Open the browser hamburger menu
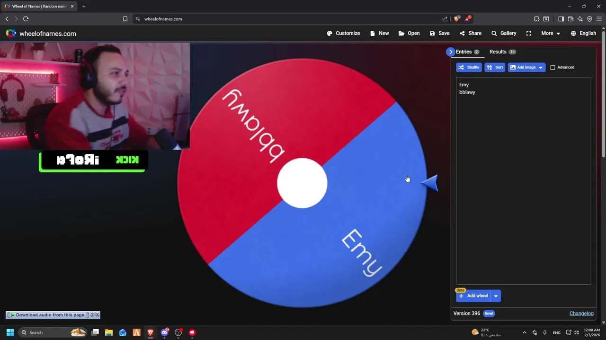Image resolution: width=606 pixels, height=340 pixels. pos(599,19)
